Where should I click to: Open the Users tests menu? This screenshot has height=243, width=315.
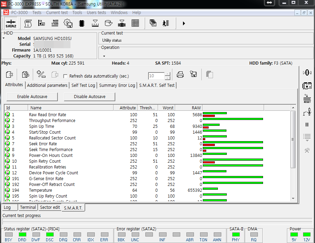(x=96, y=12)
